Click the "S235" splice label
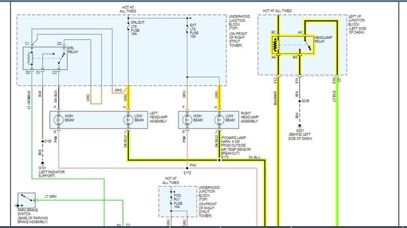 click(306, 101)
